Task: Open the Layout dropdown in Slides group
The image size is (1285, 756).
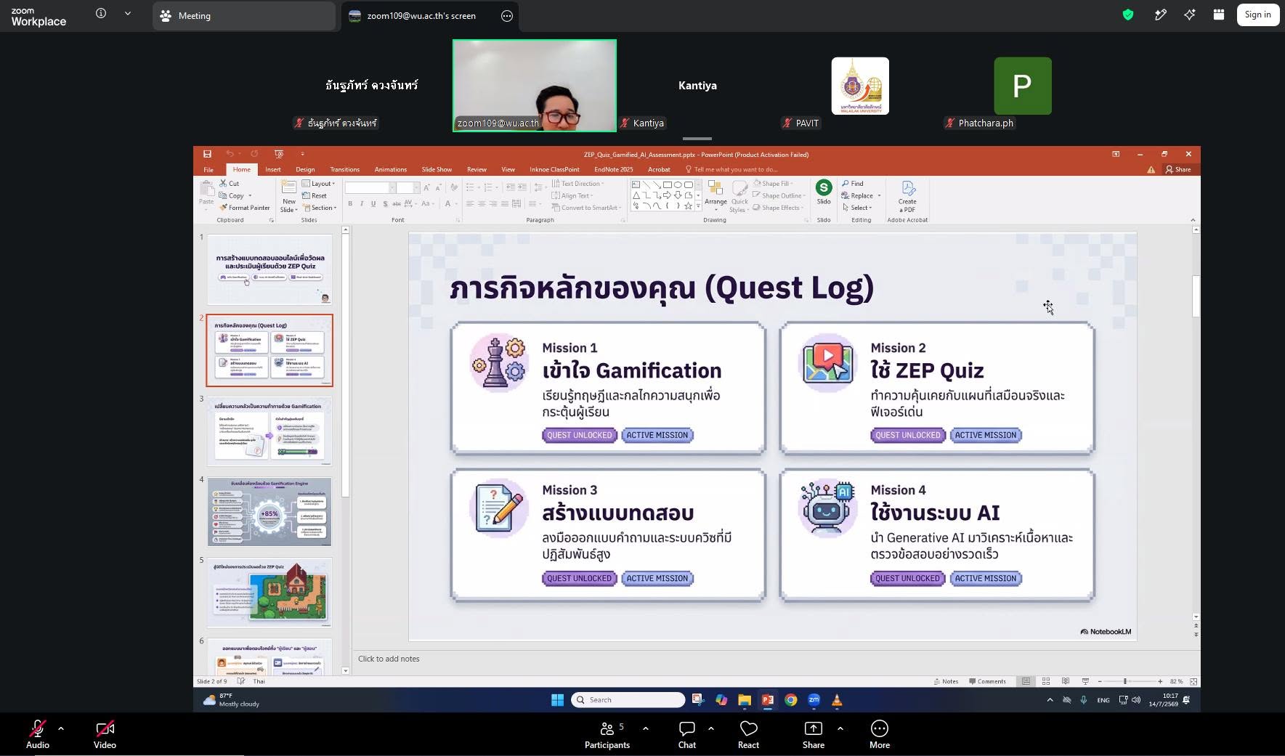Action: tap(318, 184)
